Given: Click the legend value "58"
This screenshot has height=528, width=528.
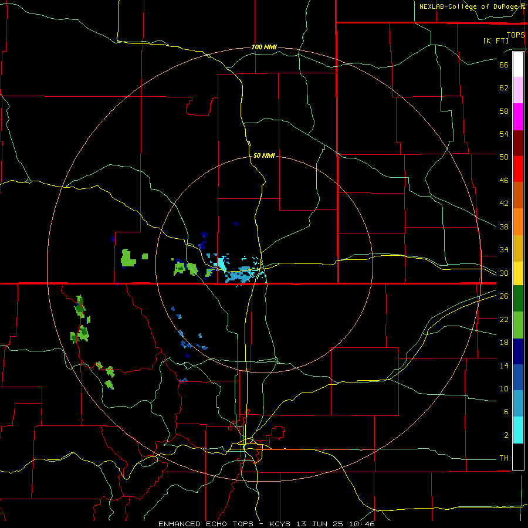Looking at the screenshot, I should click(x=504, y=111).
